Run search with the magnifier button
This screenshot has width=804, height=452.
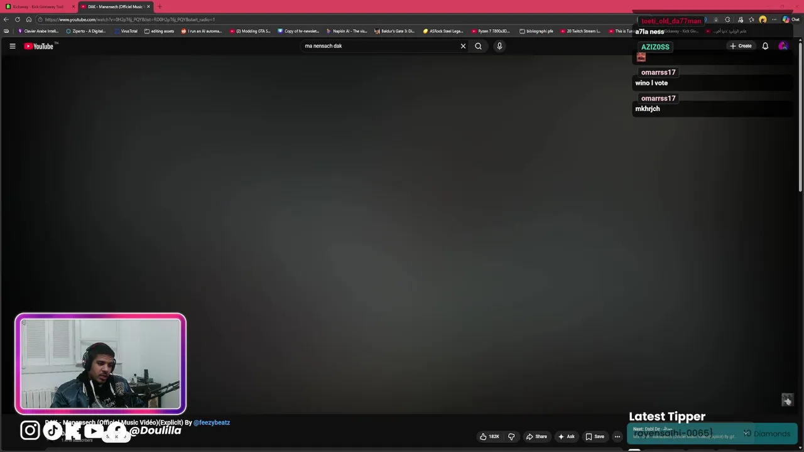[478, 46]
